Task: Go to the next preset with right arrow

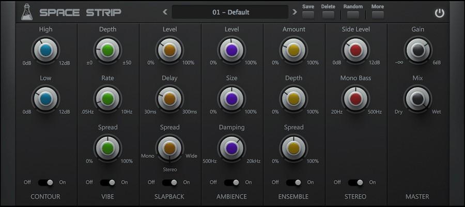Action: 295,12
